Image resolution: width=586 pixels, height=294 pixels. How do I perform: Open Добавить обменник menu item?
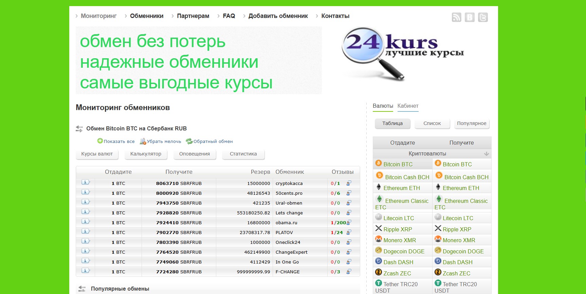pyautogui.click(x=278, y=16)
